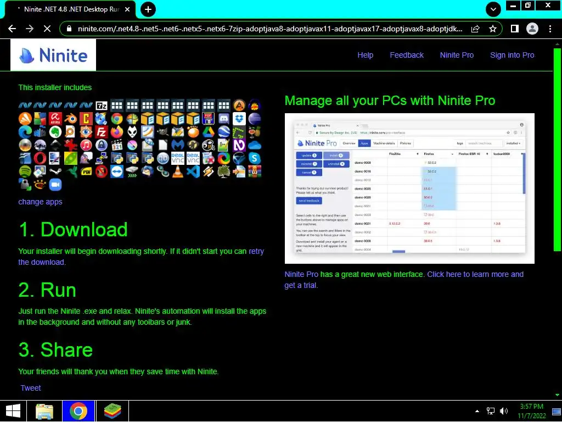Click the ninite.com address bar
Viewport: 562px width, 422px height.
[269, 29]
